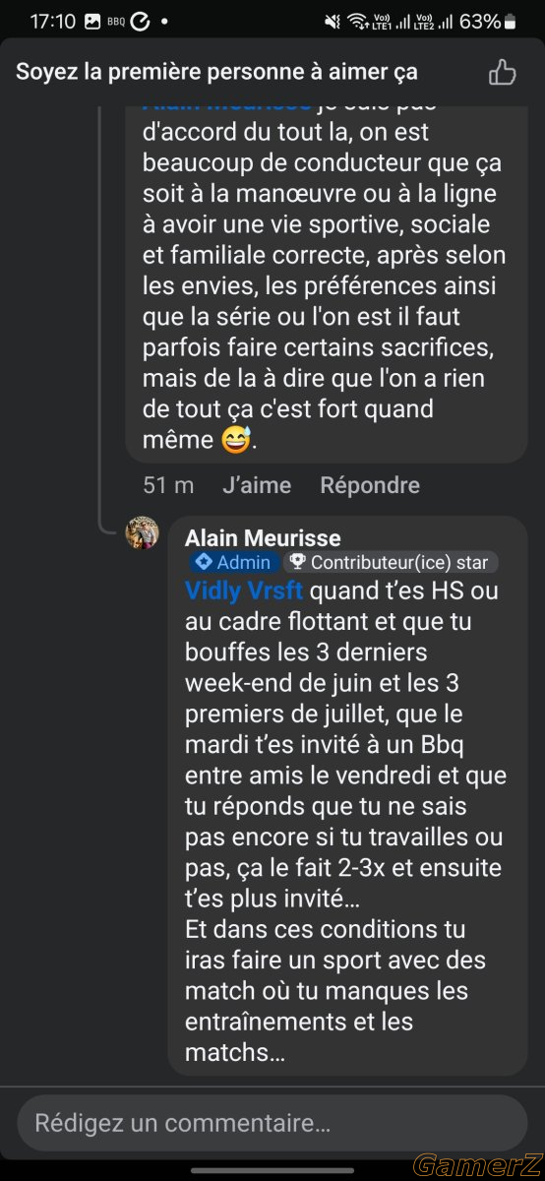Tap the 'Soyez la première personne à aimer ça' header
Viewport: 545px width, 1181px height.
pyautogui.click(x=216, y=72)
